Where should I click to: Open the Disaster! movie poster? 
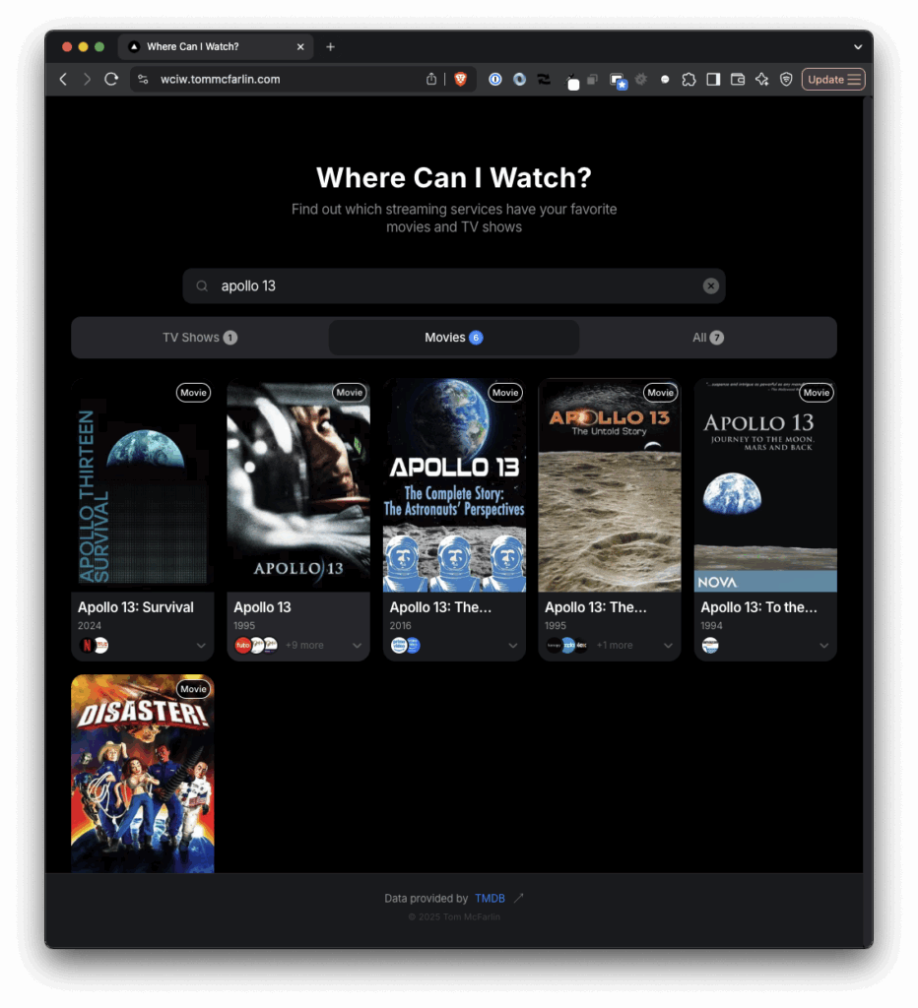click(x=142, y=774)
